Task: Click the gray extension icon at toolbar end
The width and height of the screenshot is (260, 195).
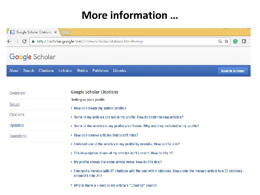Action: [x=244, y=41]
